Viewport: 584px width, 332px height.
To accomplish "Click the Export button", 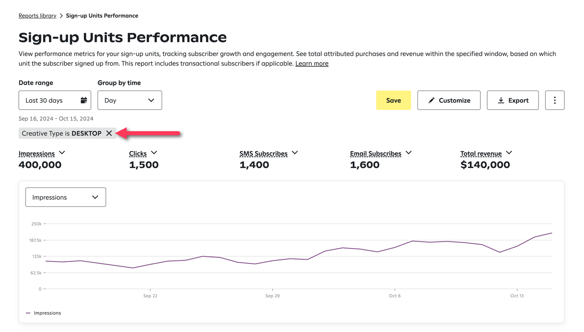I will click(x=513, y=100).
